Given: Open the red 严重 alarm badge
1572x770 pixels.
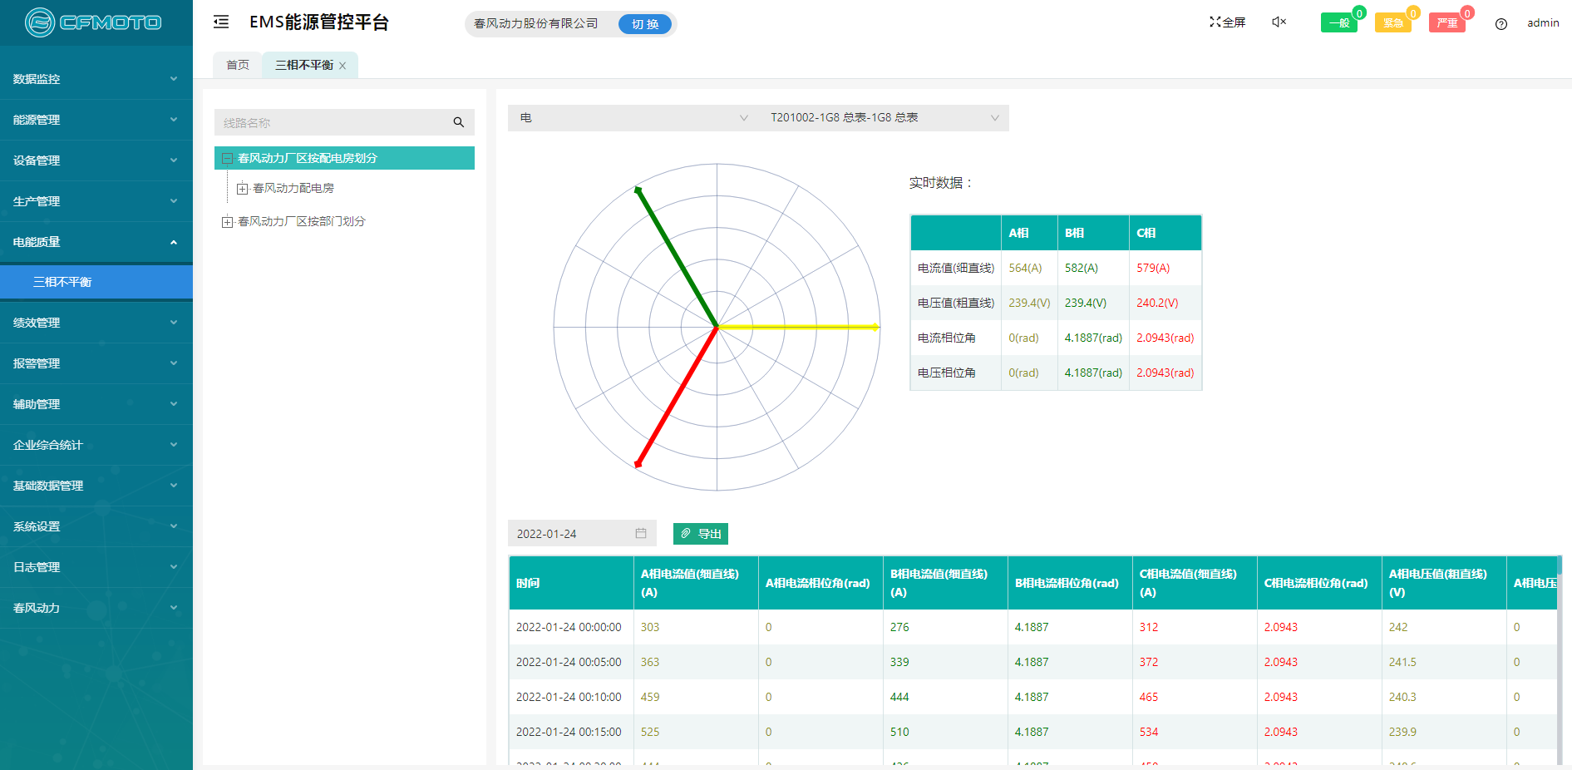Looking at the screenshot, I should coord(1446,23).
